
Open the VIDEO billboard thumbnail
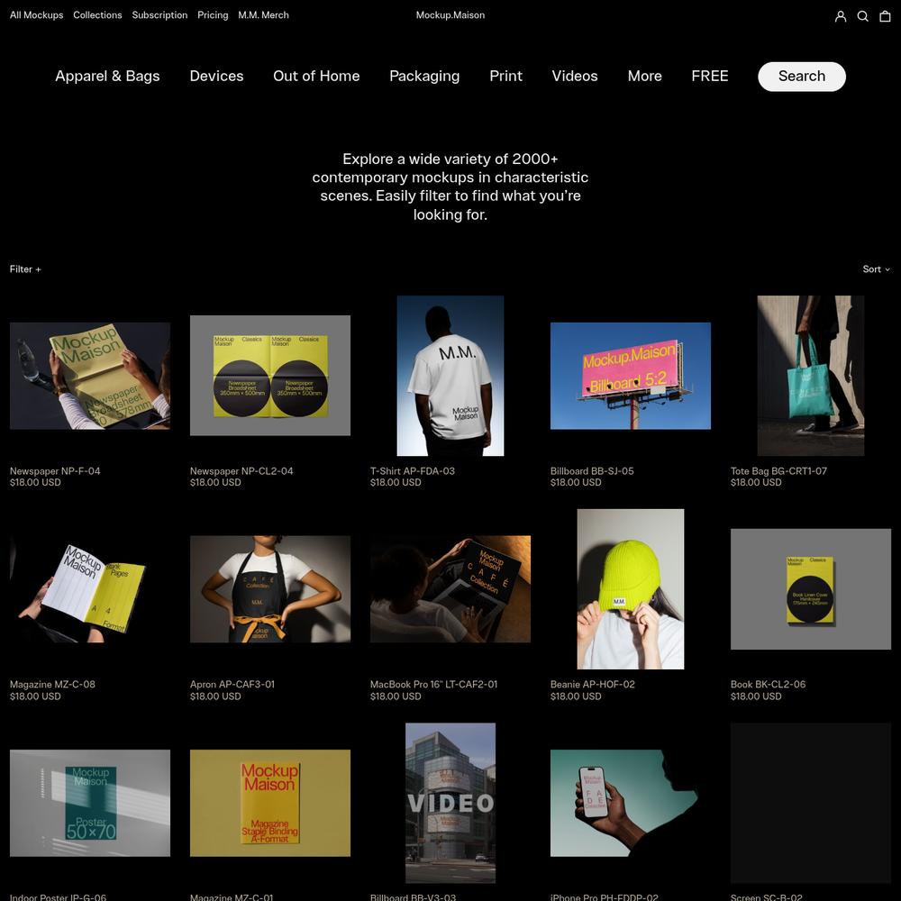450,803
